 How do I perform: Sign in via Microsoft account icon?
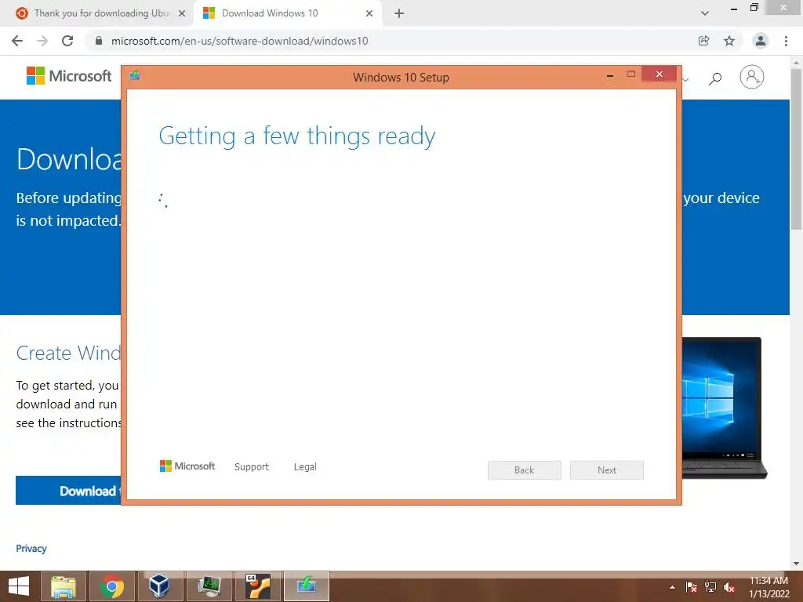[x=752, y=78]
